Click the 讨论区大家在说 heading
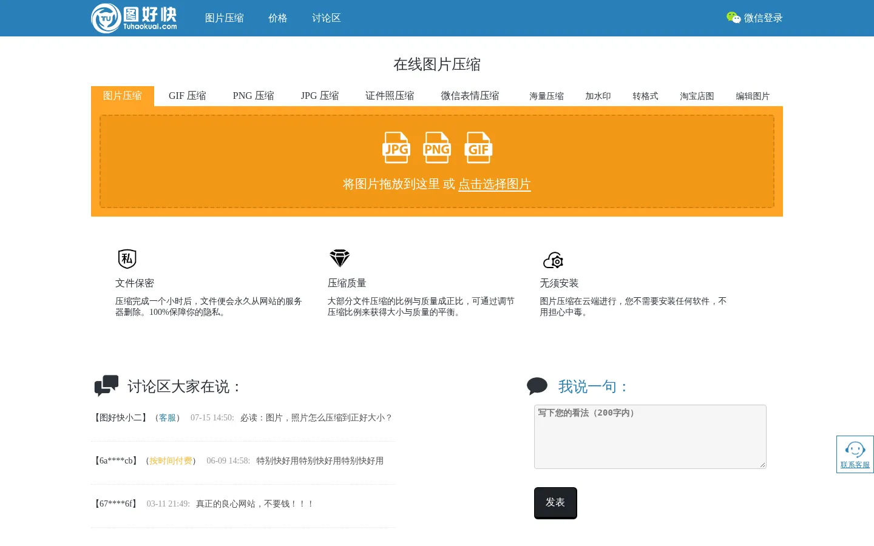 coord(185,386)
